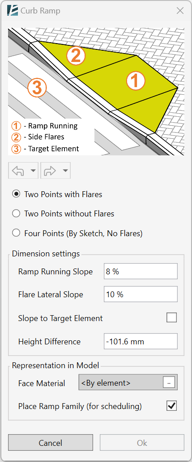Click the Height Difference input field
192x462 pixels.
[141, 341]
